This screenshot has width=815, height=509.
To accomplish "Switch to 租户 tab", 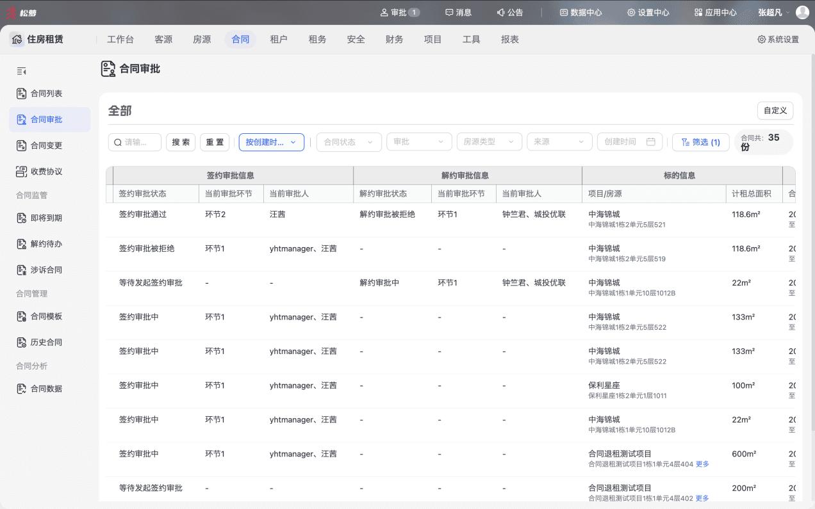I will [279, 40].
